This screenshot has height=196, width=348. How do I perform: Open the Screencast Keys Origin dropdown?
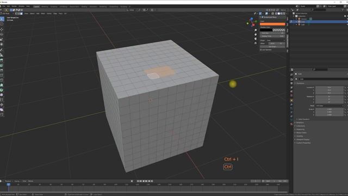(x=276, y=40)
